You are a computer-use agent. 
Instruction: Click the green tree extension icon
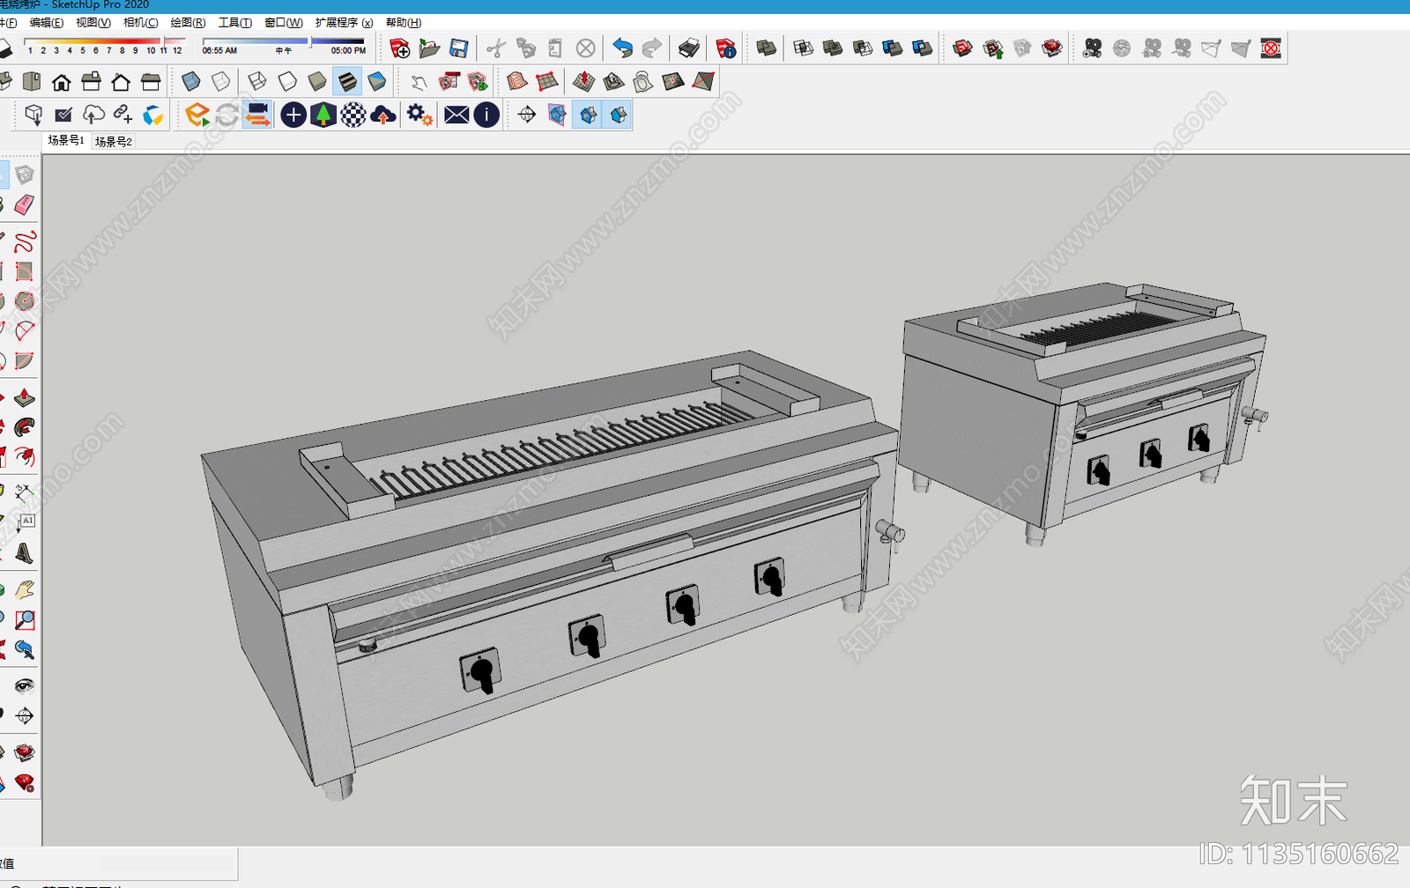(x=323, y=115)
